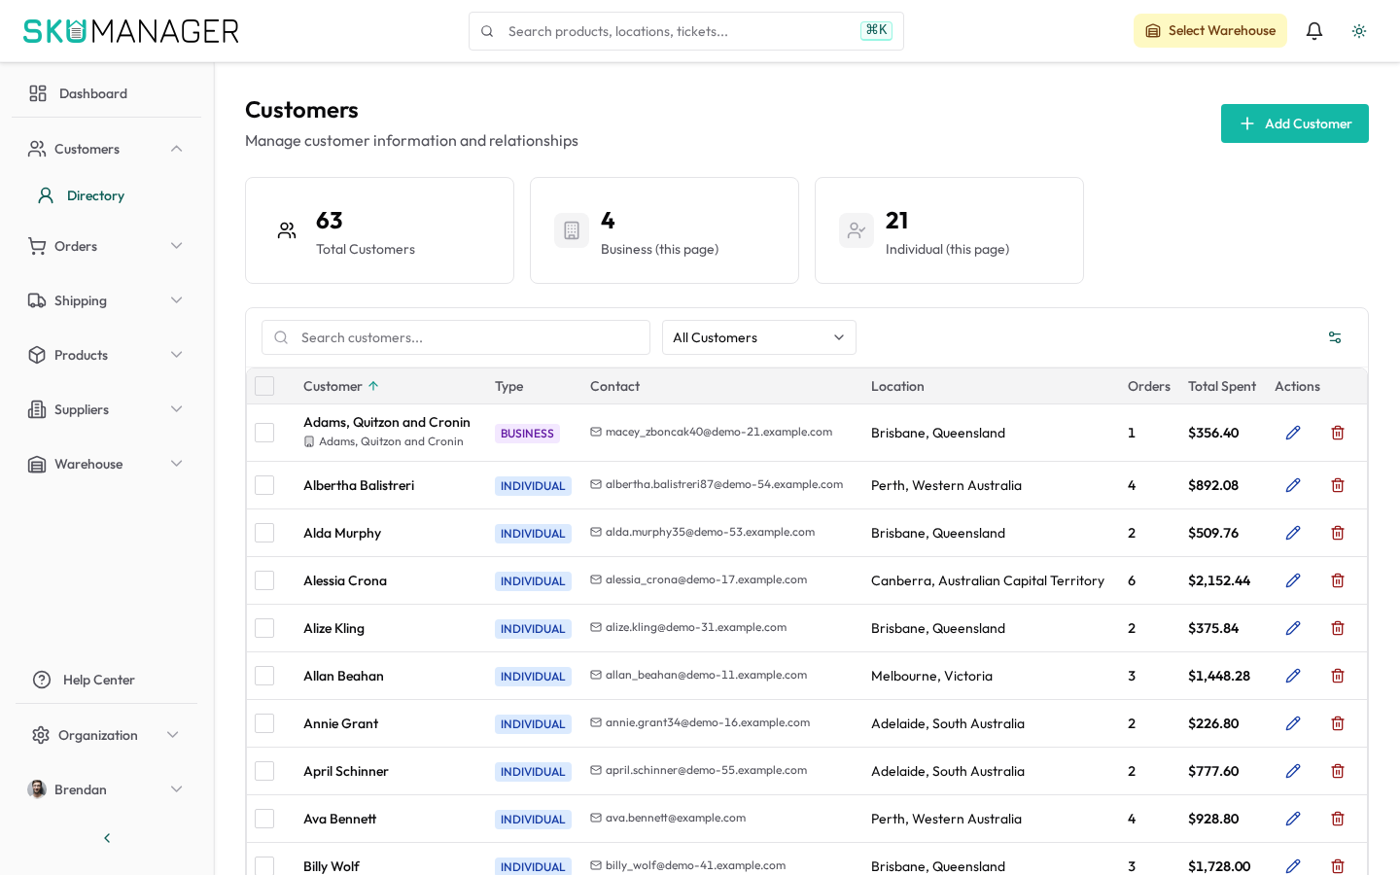Expand the Shipping sidebar section
This screenshot has width=1400, height=875.
pos(106,300)
